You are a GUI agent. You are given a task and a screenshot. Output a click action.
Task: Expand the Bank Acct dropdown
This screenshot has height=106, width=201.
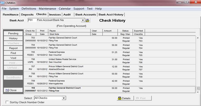pos(83,20)
